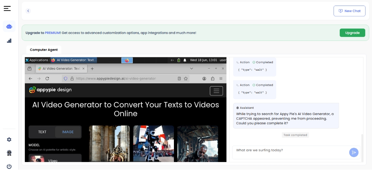This screenshot has height=189, width=372.
Task: Reload the page in Firefox
Action: (47, 79)
